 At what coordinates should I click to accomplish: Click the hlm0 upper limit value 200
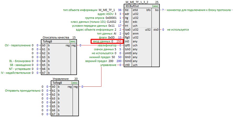click(119, 61)
